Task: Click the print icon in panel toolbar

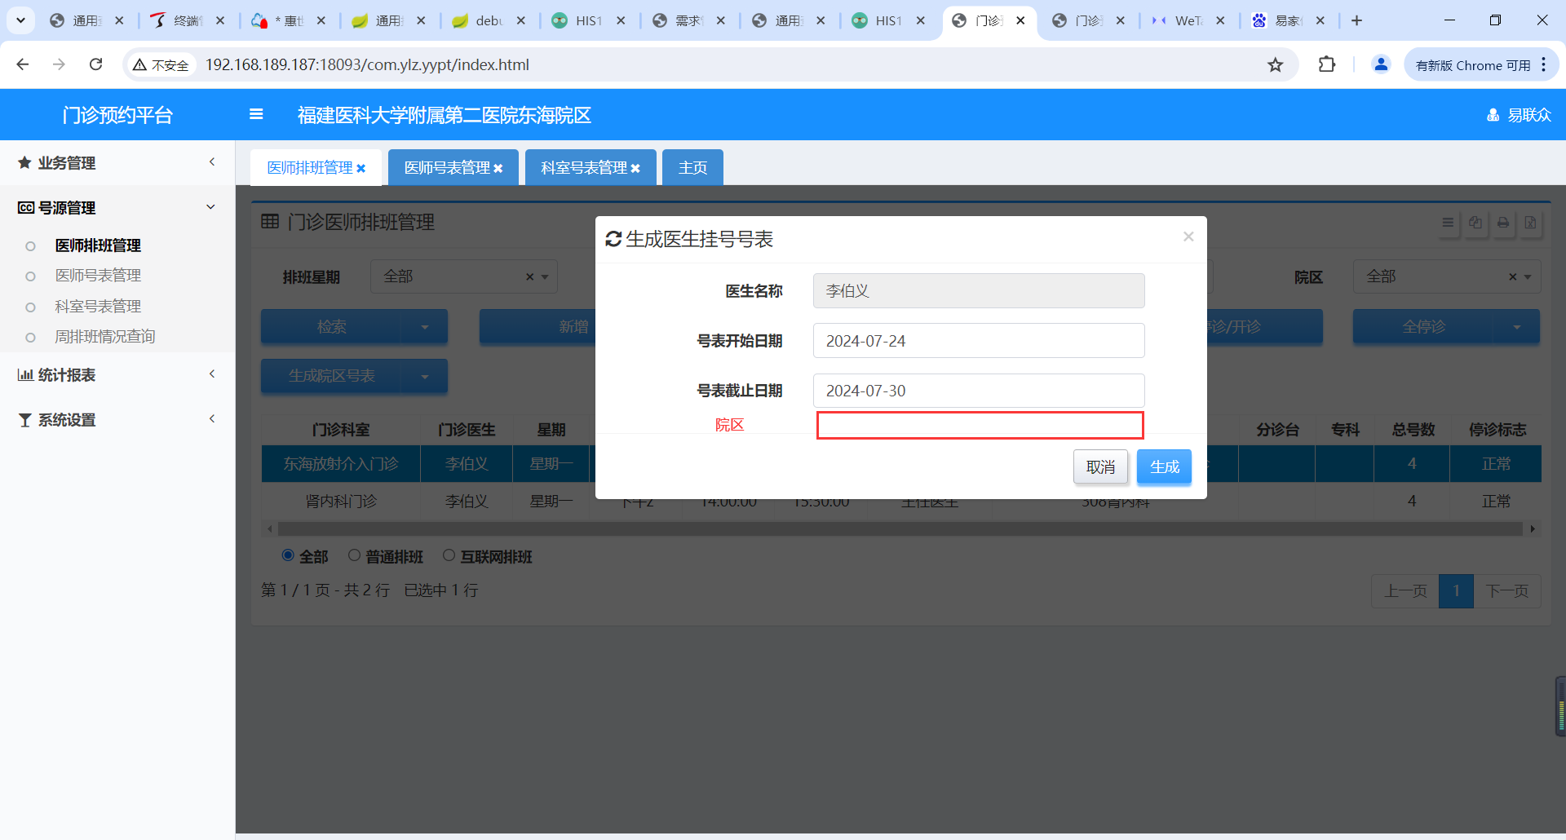Action: 1503,223
